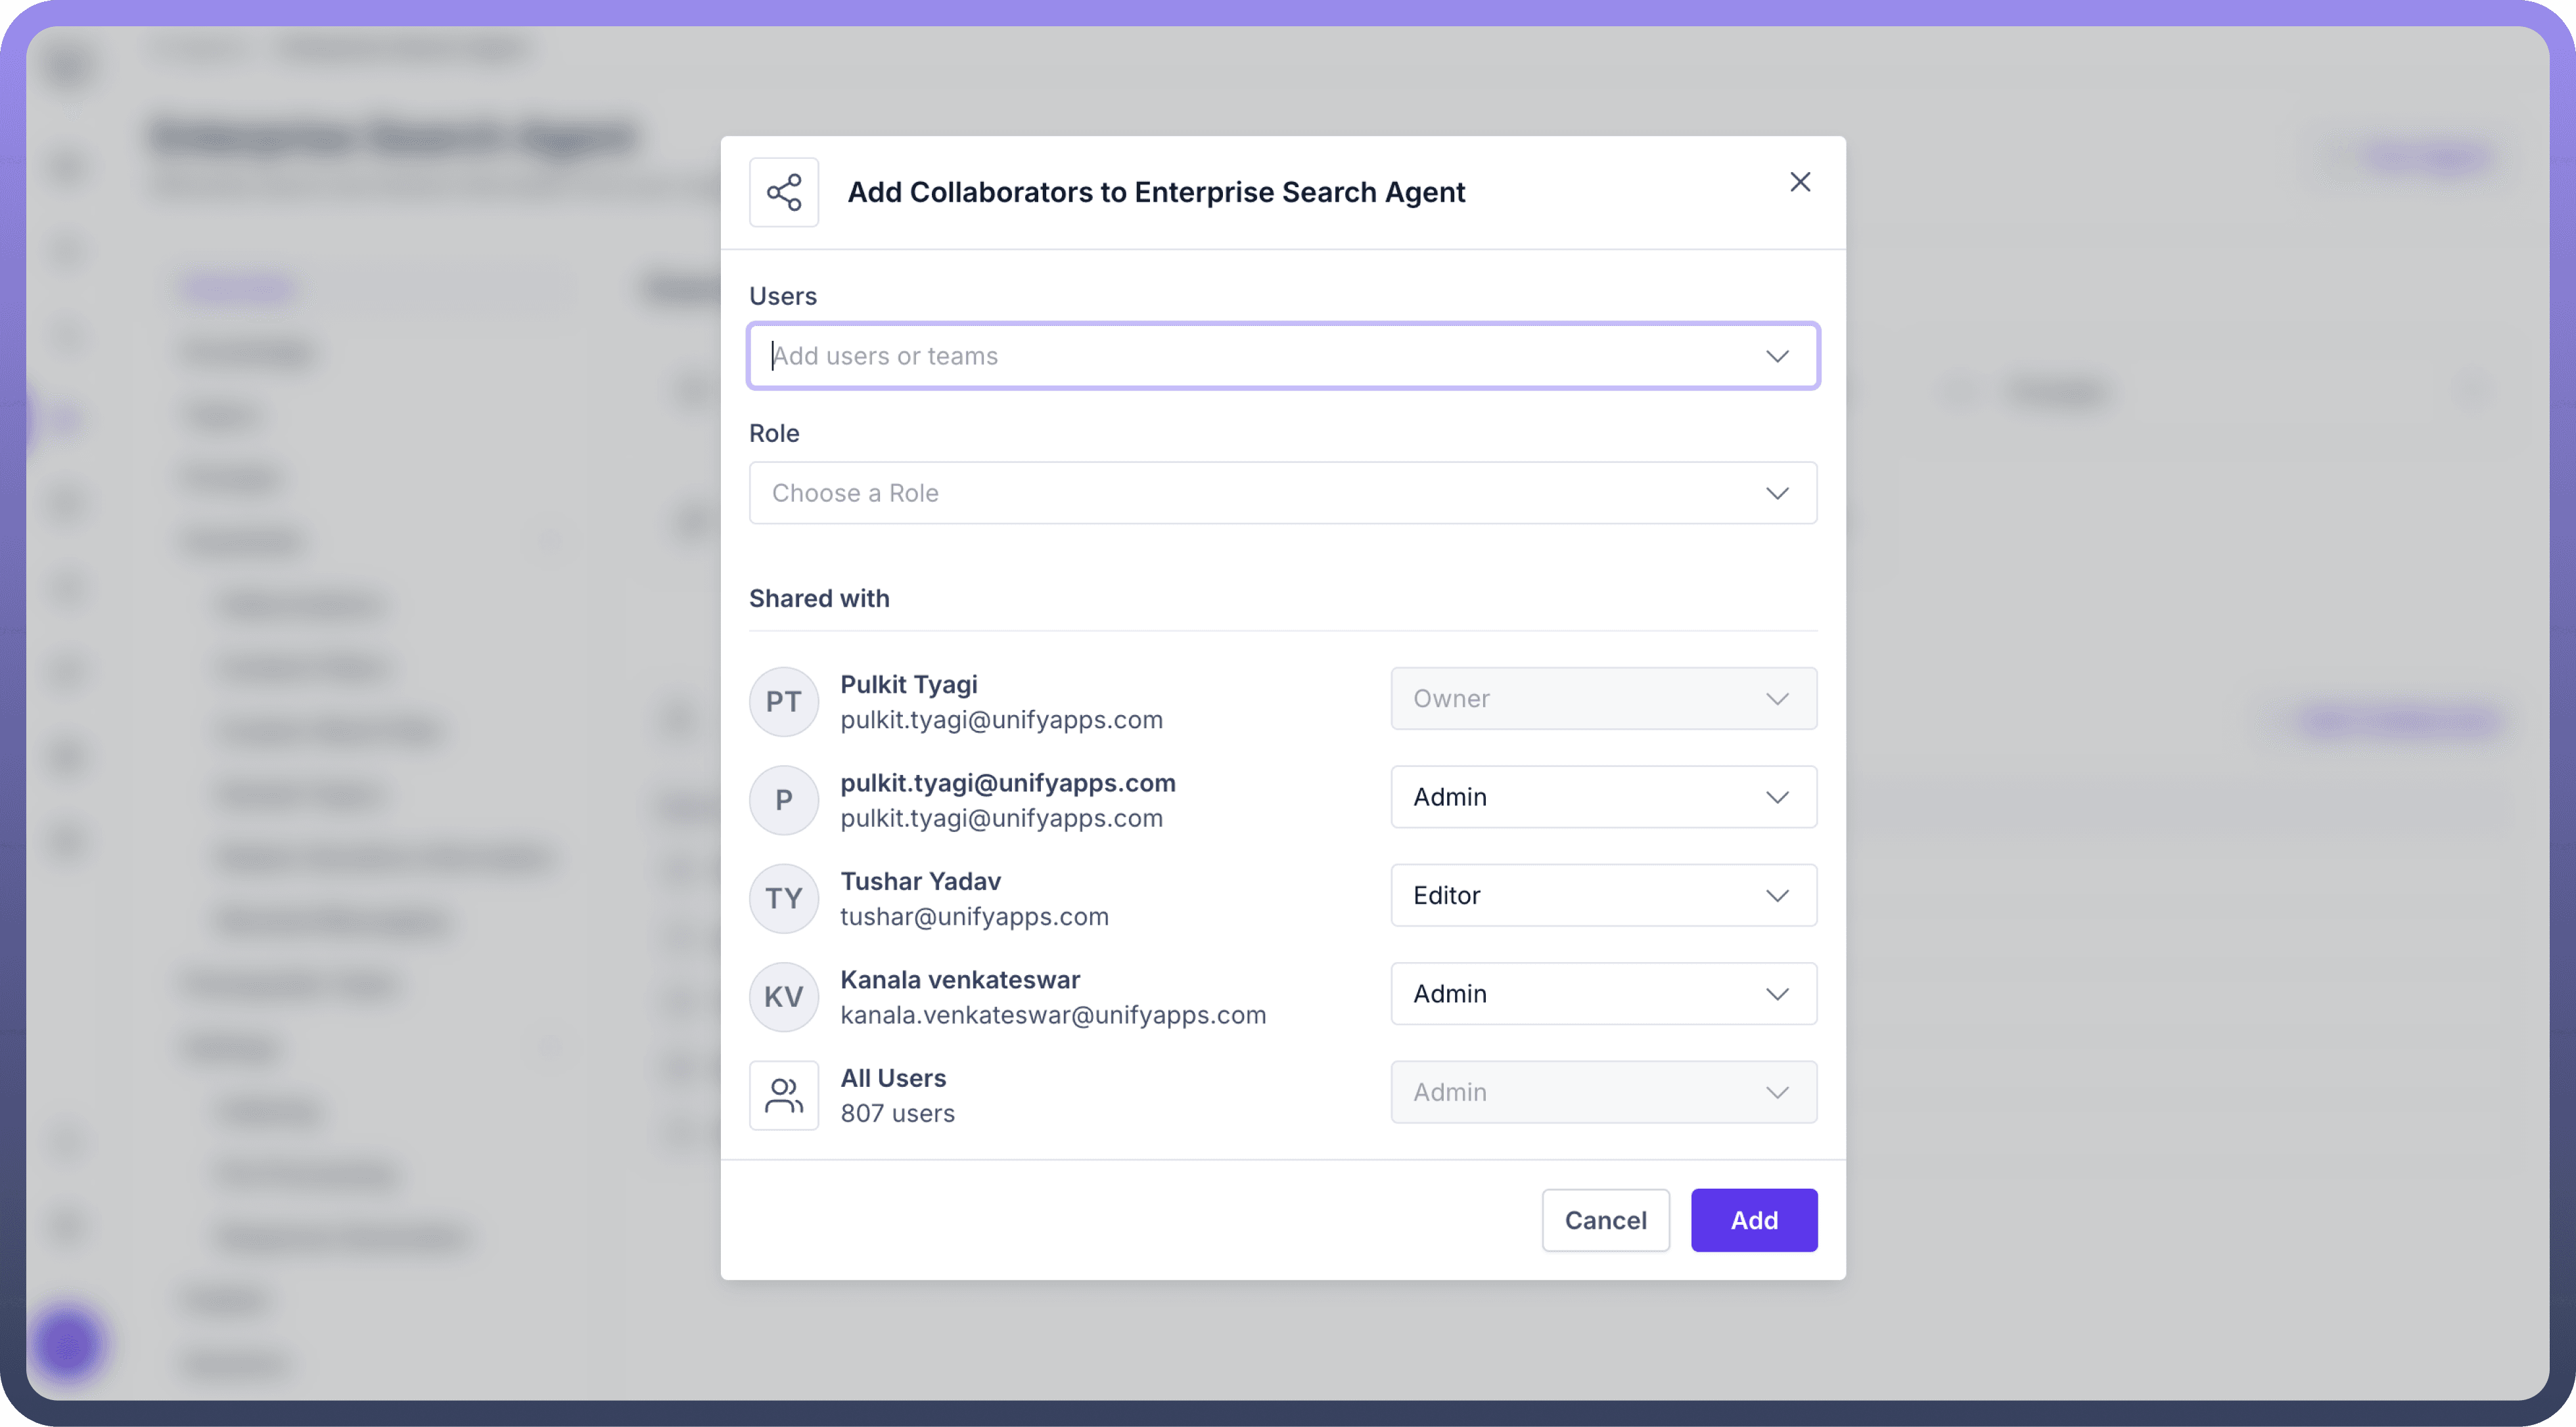Click the share icon in dialog header
The width and height of the screenshot is (2576, 1427).
tap(783, 192)
